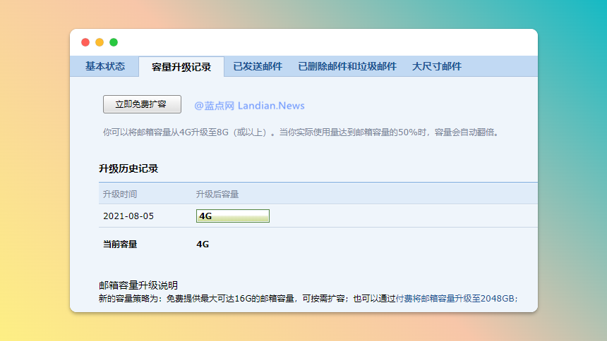Click the 2021-08-05 upgrade date entry

tap(128, 216)
